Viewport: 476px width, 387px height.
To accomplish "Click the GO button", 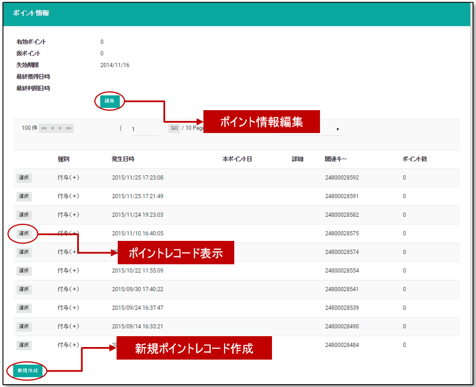I will tap(174, 128).
